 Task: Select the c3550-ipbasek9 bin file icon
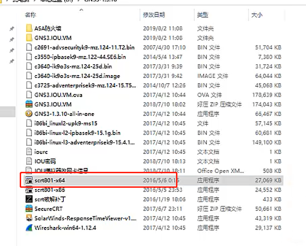[x=29, y=57]
